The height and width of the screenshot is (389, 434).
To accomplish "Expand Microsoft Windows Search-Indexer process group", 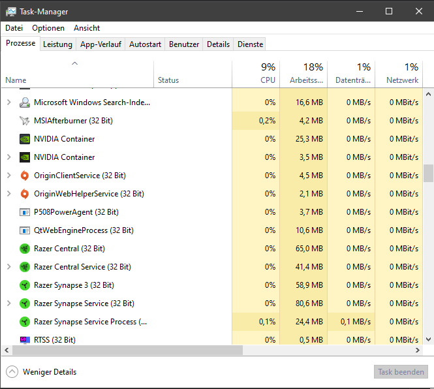I will click(9, 102).
